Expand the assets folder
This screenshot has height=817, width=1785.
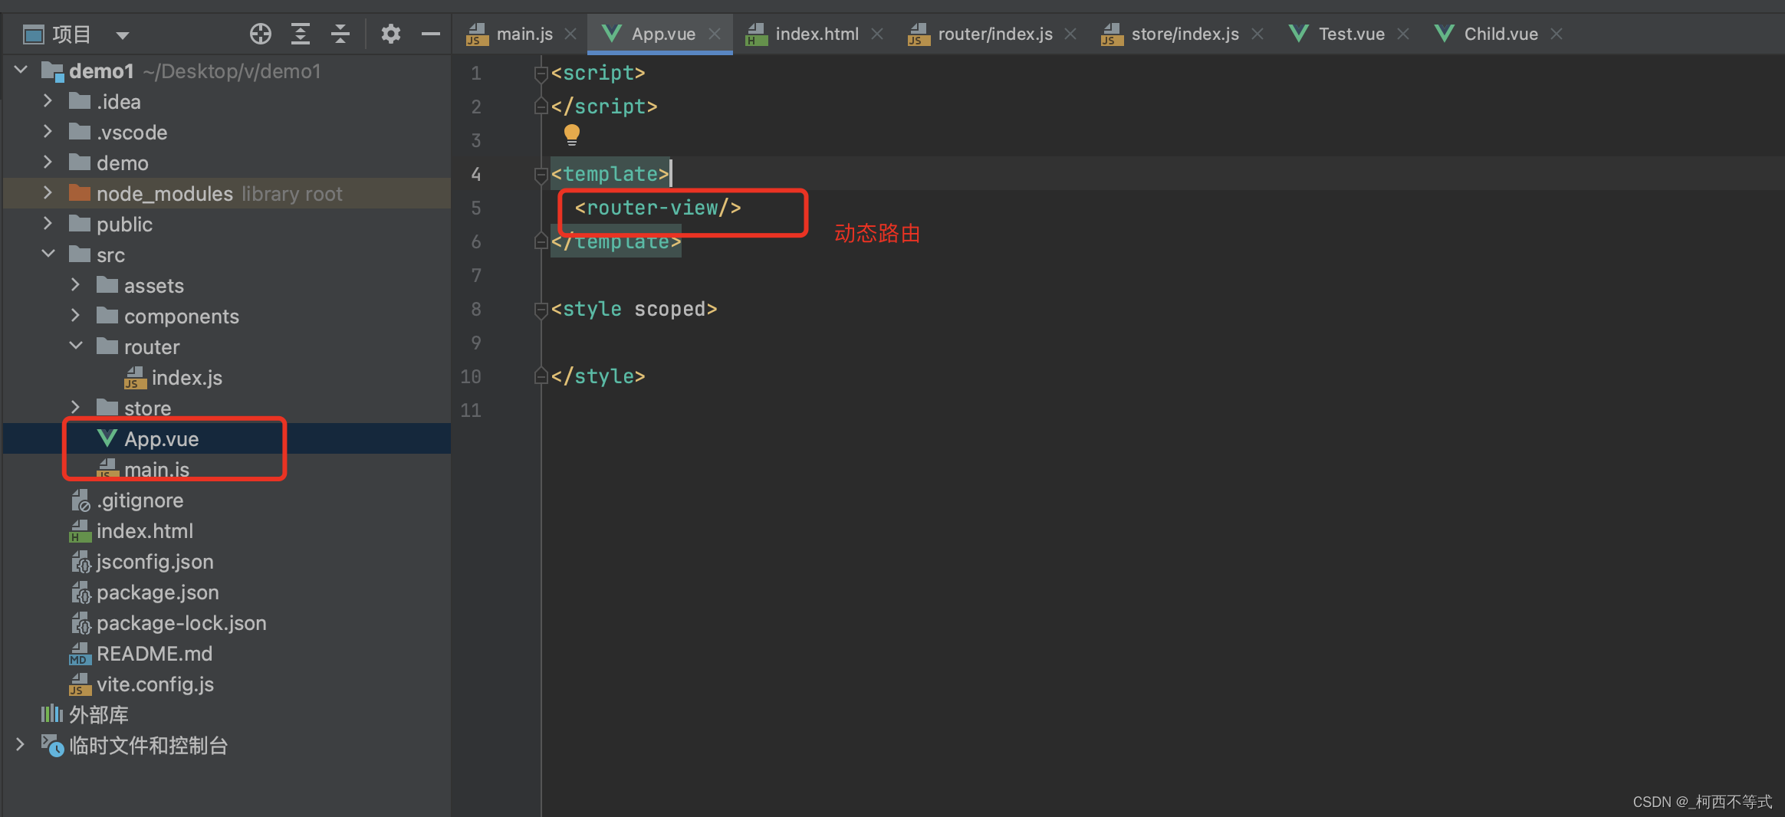click(x=75, y=285)
